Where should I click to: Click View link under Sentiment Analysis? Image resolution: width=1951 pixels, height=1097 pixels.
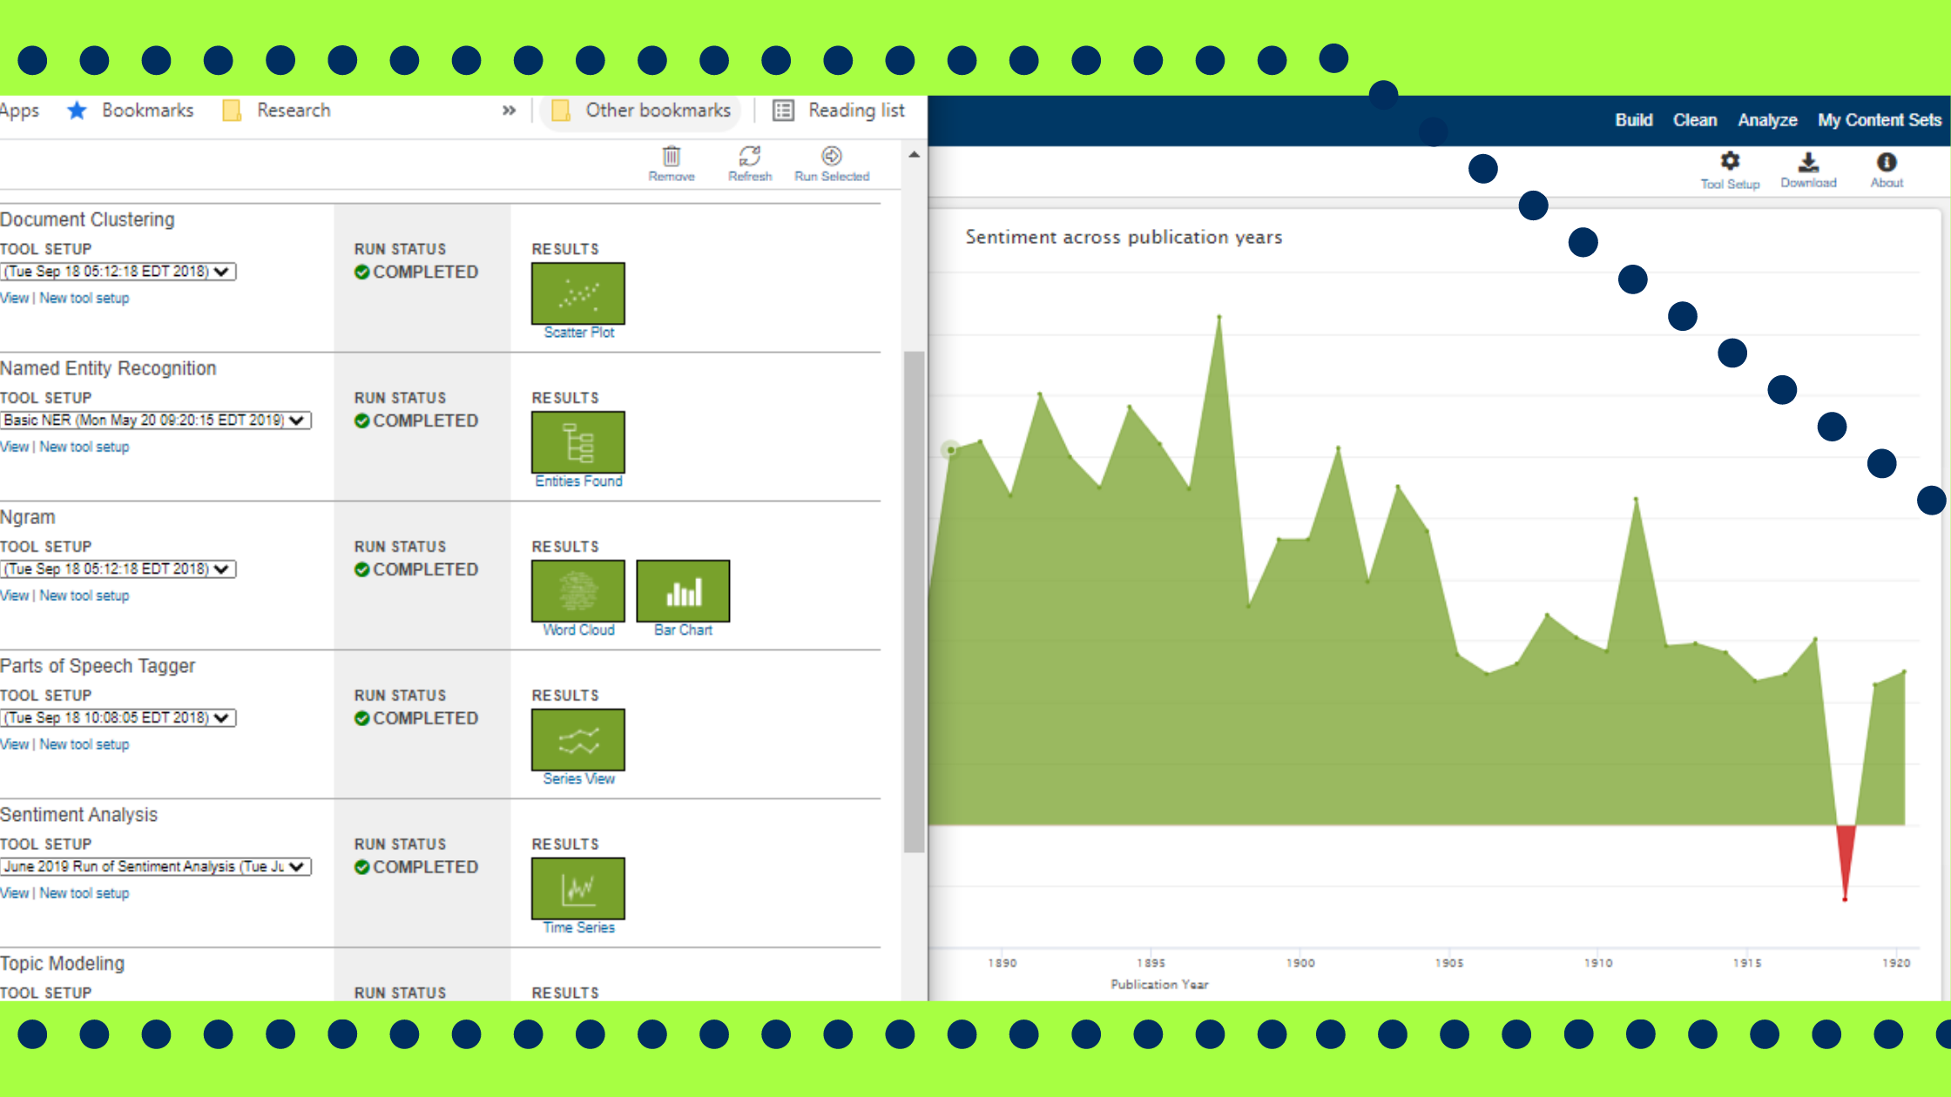[14, 893]
